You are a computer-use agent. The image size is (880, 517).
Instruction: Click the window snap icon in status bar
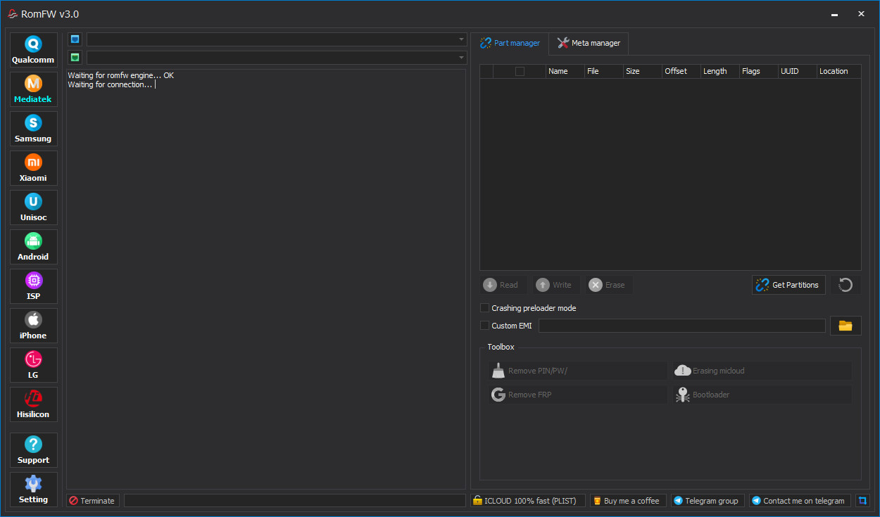861,501
